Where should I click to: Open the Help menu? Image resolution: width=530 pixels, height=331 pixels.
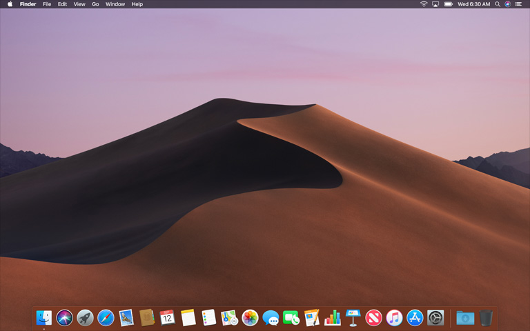coord(137,4)
